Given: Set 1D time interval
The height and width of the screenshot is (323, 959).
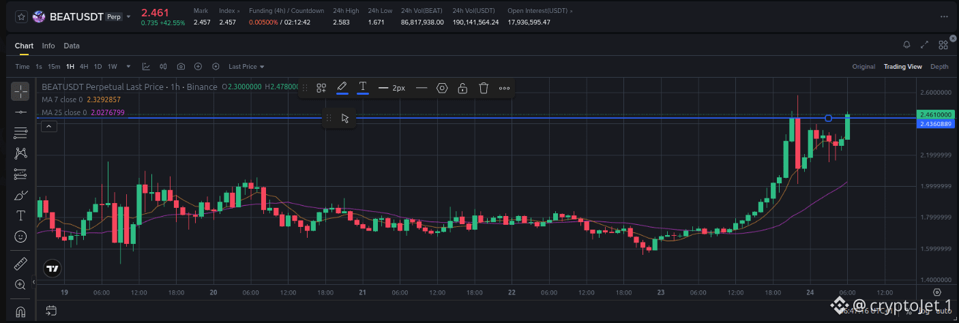Looking at the screenshot, I should 98,66.
